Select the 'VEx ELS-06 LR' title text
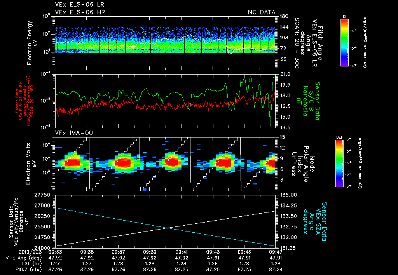Viewport: 398px width, 275px height. point(79,4)
